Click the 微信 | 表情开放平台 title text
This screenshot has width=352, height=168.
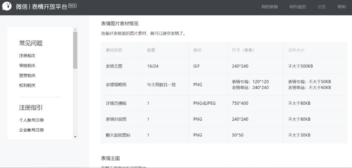[41, 7]
